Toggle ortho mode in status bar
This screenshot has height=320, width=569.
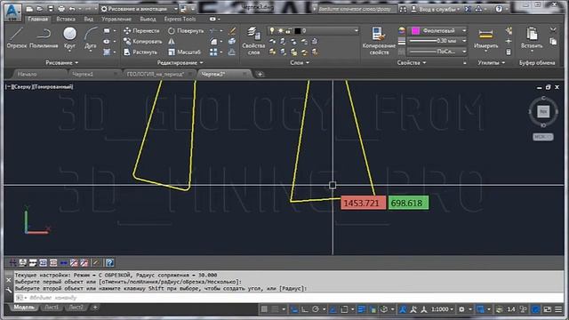tap(305, 309)
